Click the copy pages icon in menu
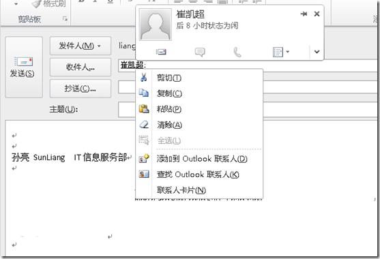Screen dimensions: 380x259 click(x=144, y=93)
